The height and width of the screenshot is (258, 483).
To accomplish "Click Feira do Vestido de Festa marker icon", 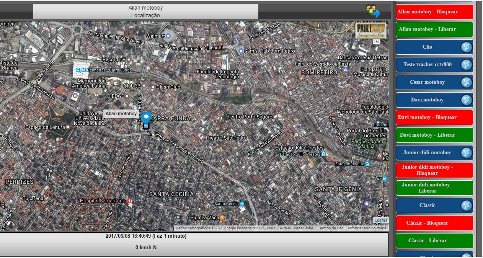I will click(x=345, y=70).
